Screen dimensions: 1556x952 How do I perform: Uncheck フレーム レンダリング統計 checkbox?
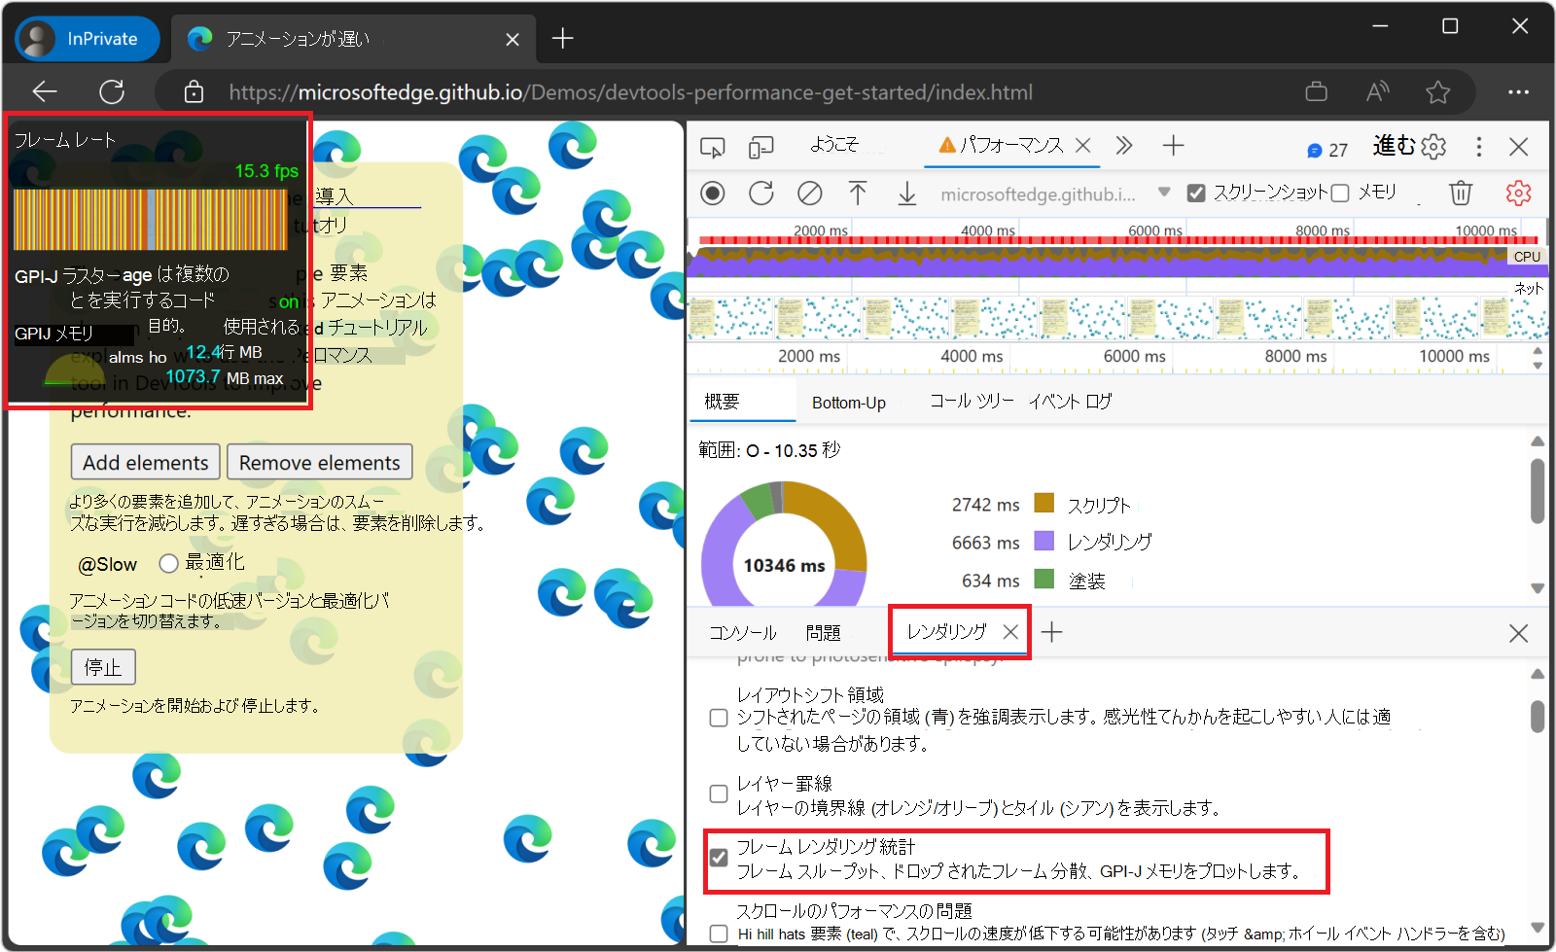pos(719,858)
